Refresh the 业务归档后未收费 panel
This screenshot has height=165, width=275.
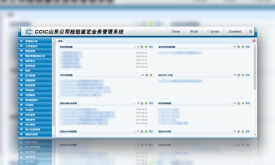146,103
